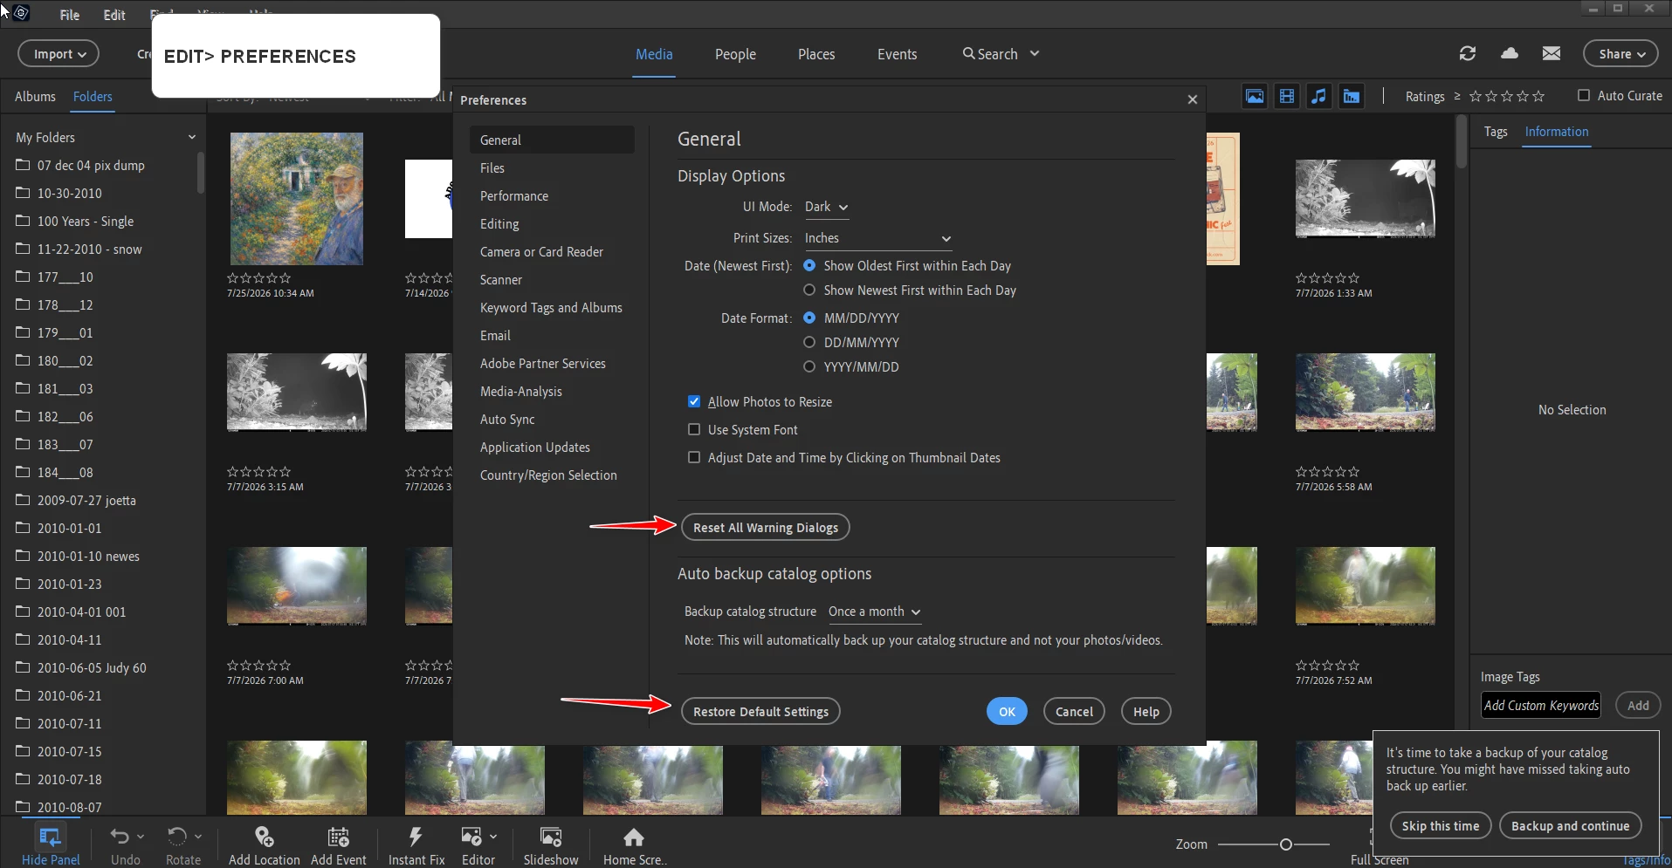Show videos media type filter icon
The height and width of the screenshot is (868, 1672).
click(x=1287, y=96)
